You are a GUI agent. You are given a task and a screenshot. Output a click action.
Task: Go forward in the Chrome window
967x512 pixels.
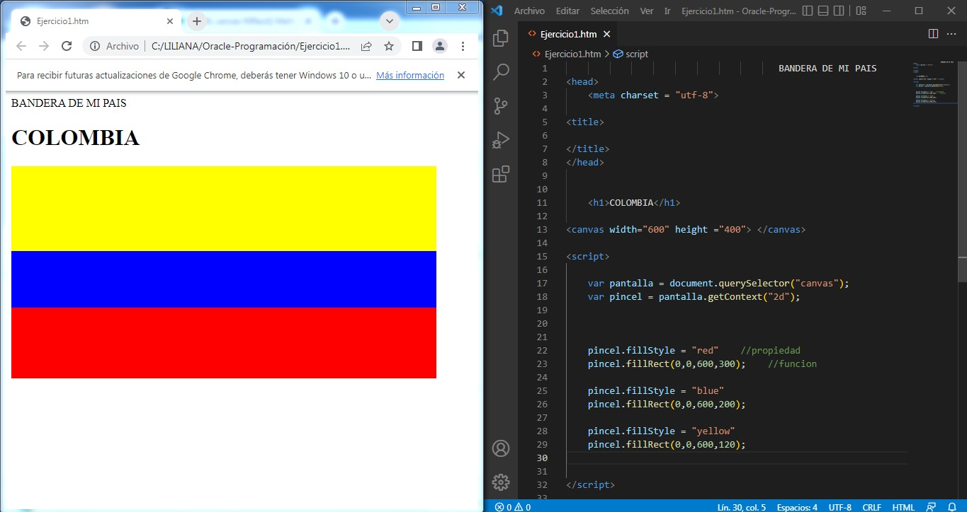(44, 46)
